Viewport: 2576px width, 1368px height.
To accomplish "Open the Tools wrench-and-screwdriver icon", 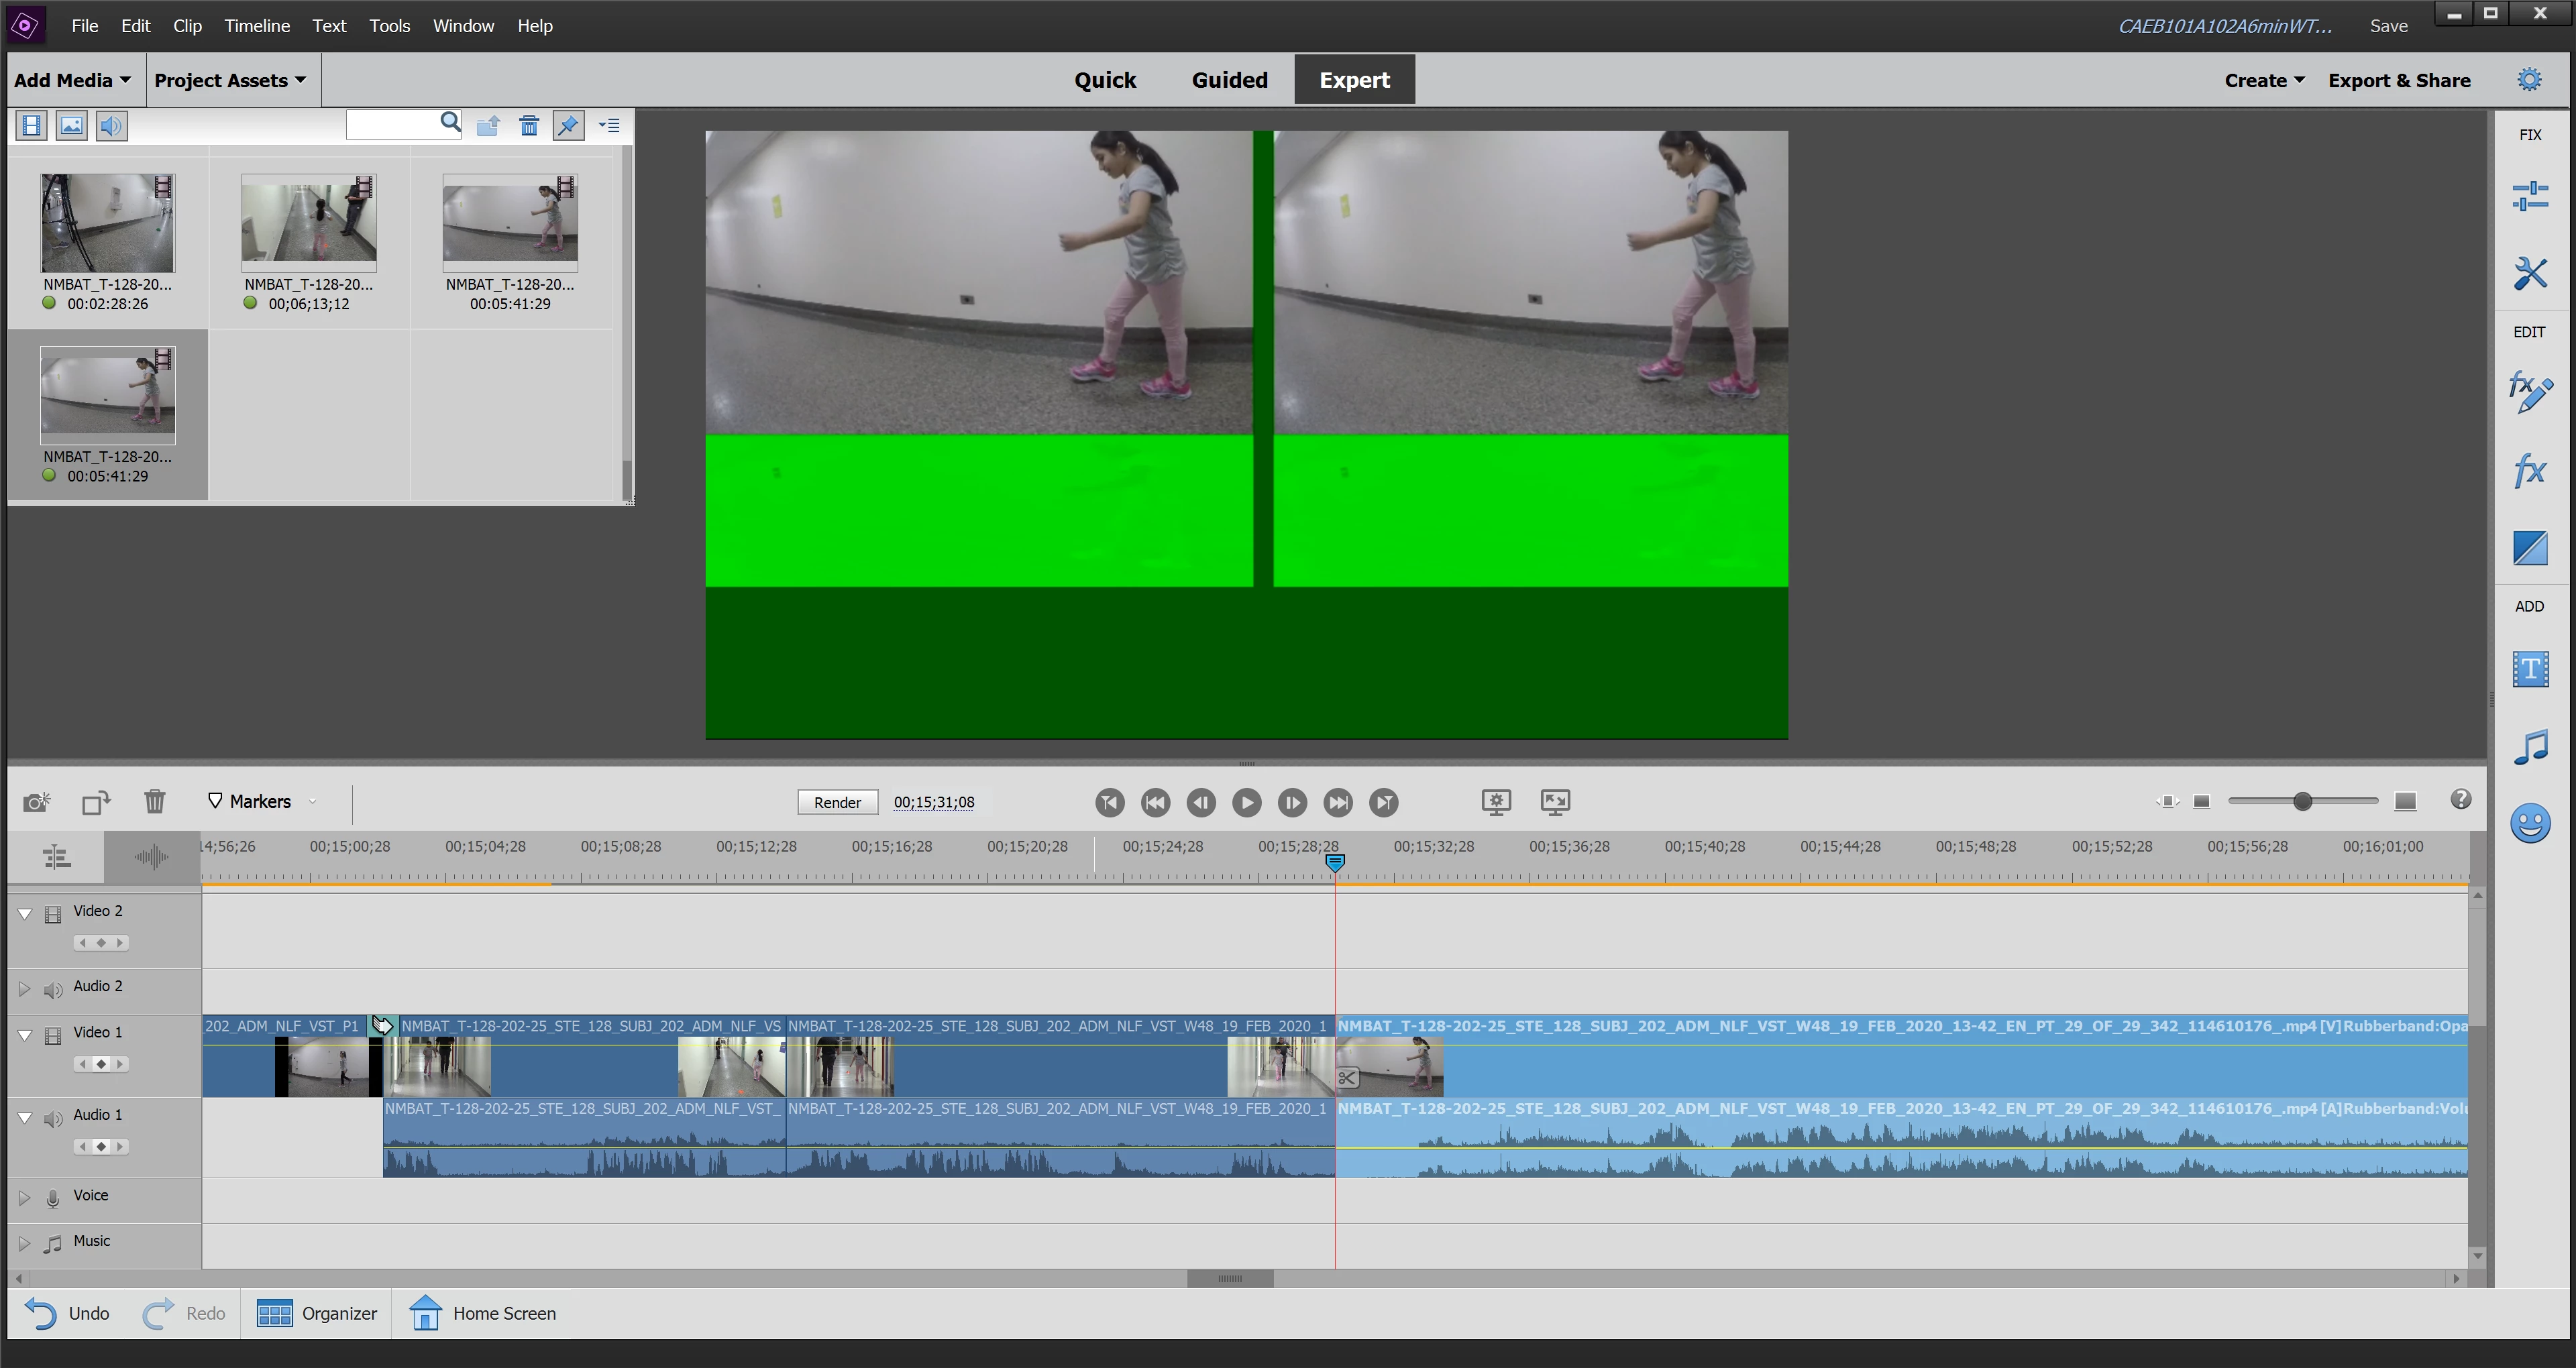I will click(2529, 273).
